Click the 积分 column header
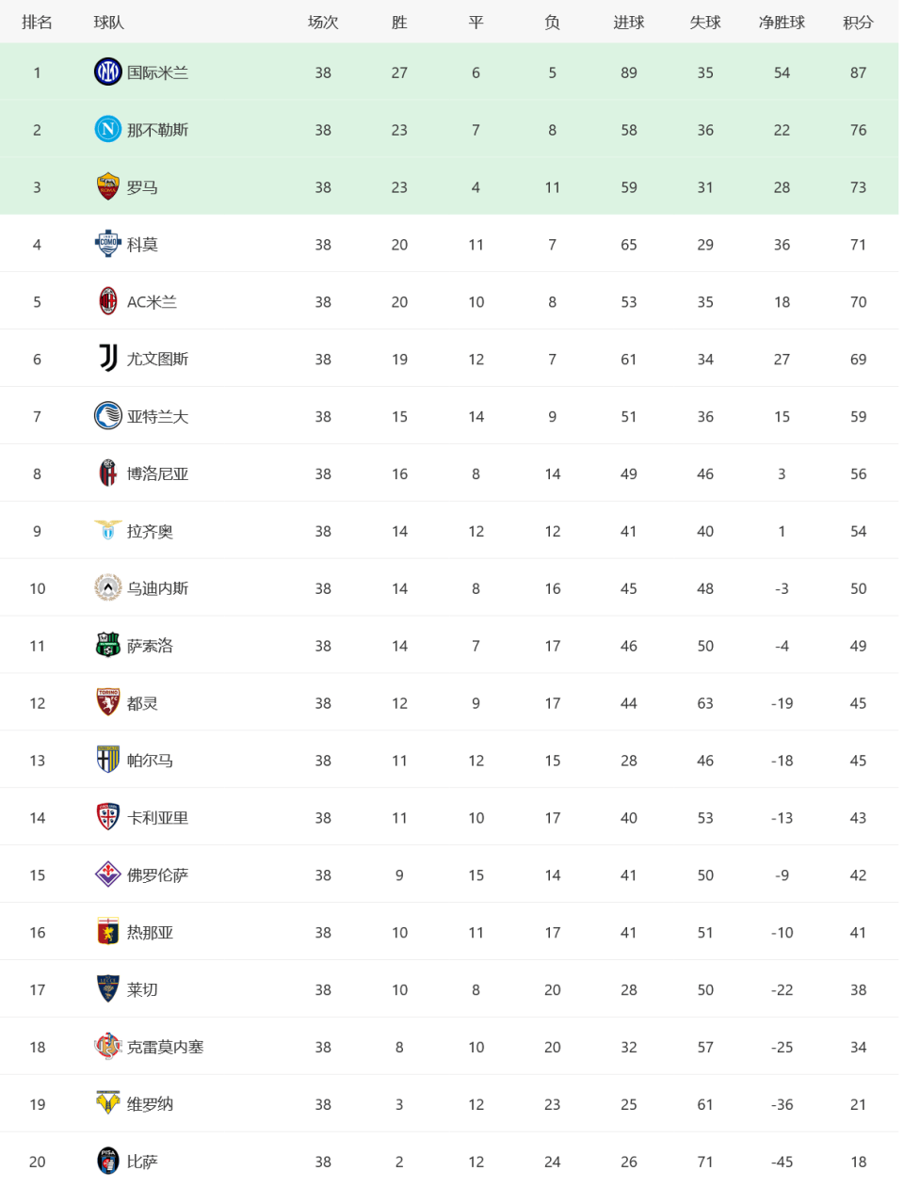Viewport: 904px width, 1187px height. tap(858, 23)
